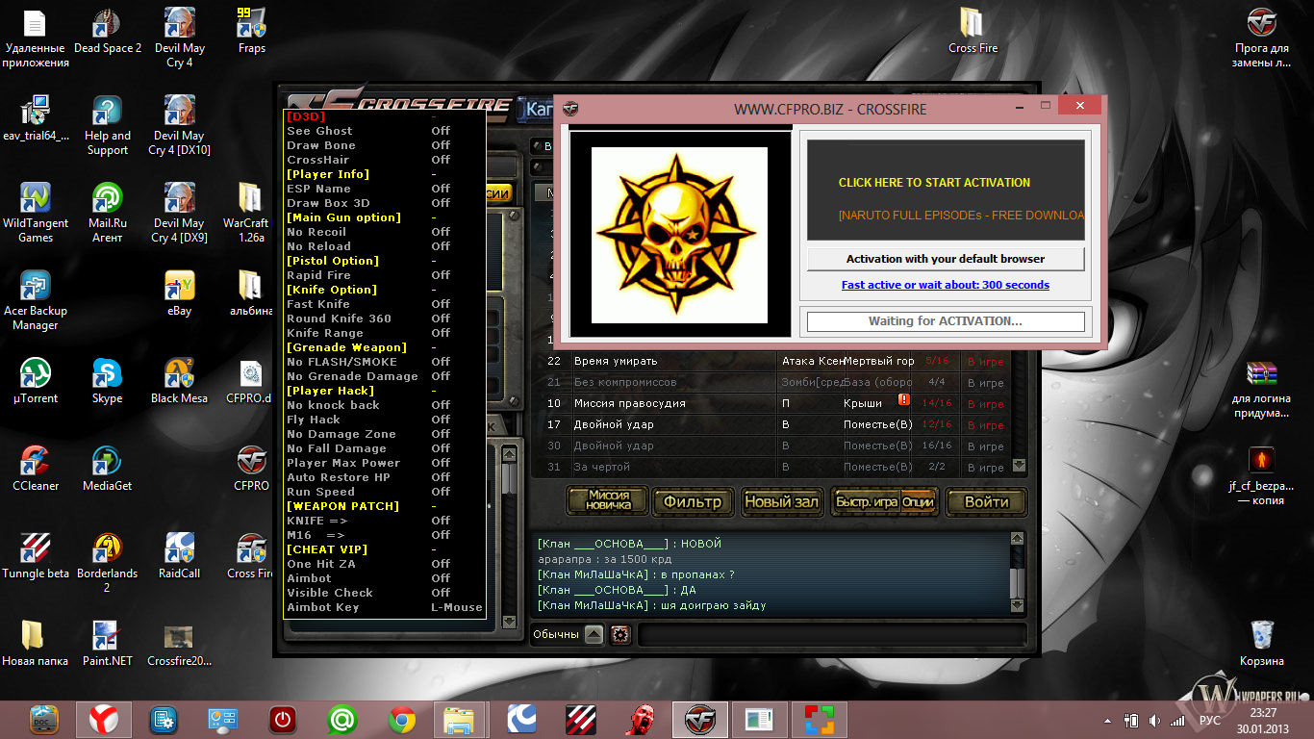Select the Devil May Cry 4 [DX10] shortcut
The image size is (1314, 739).
click(x=179, y=125)
